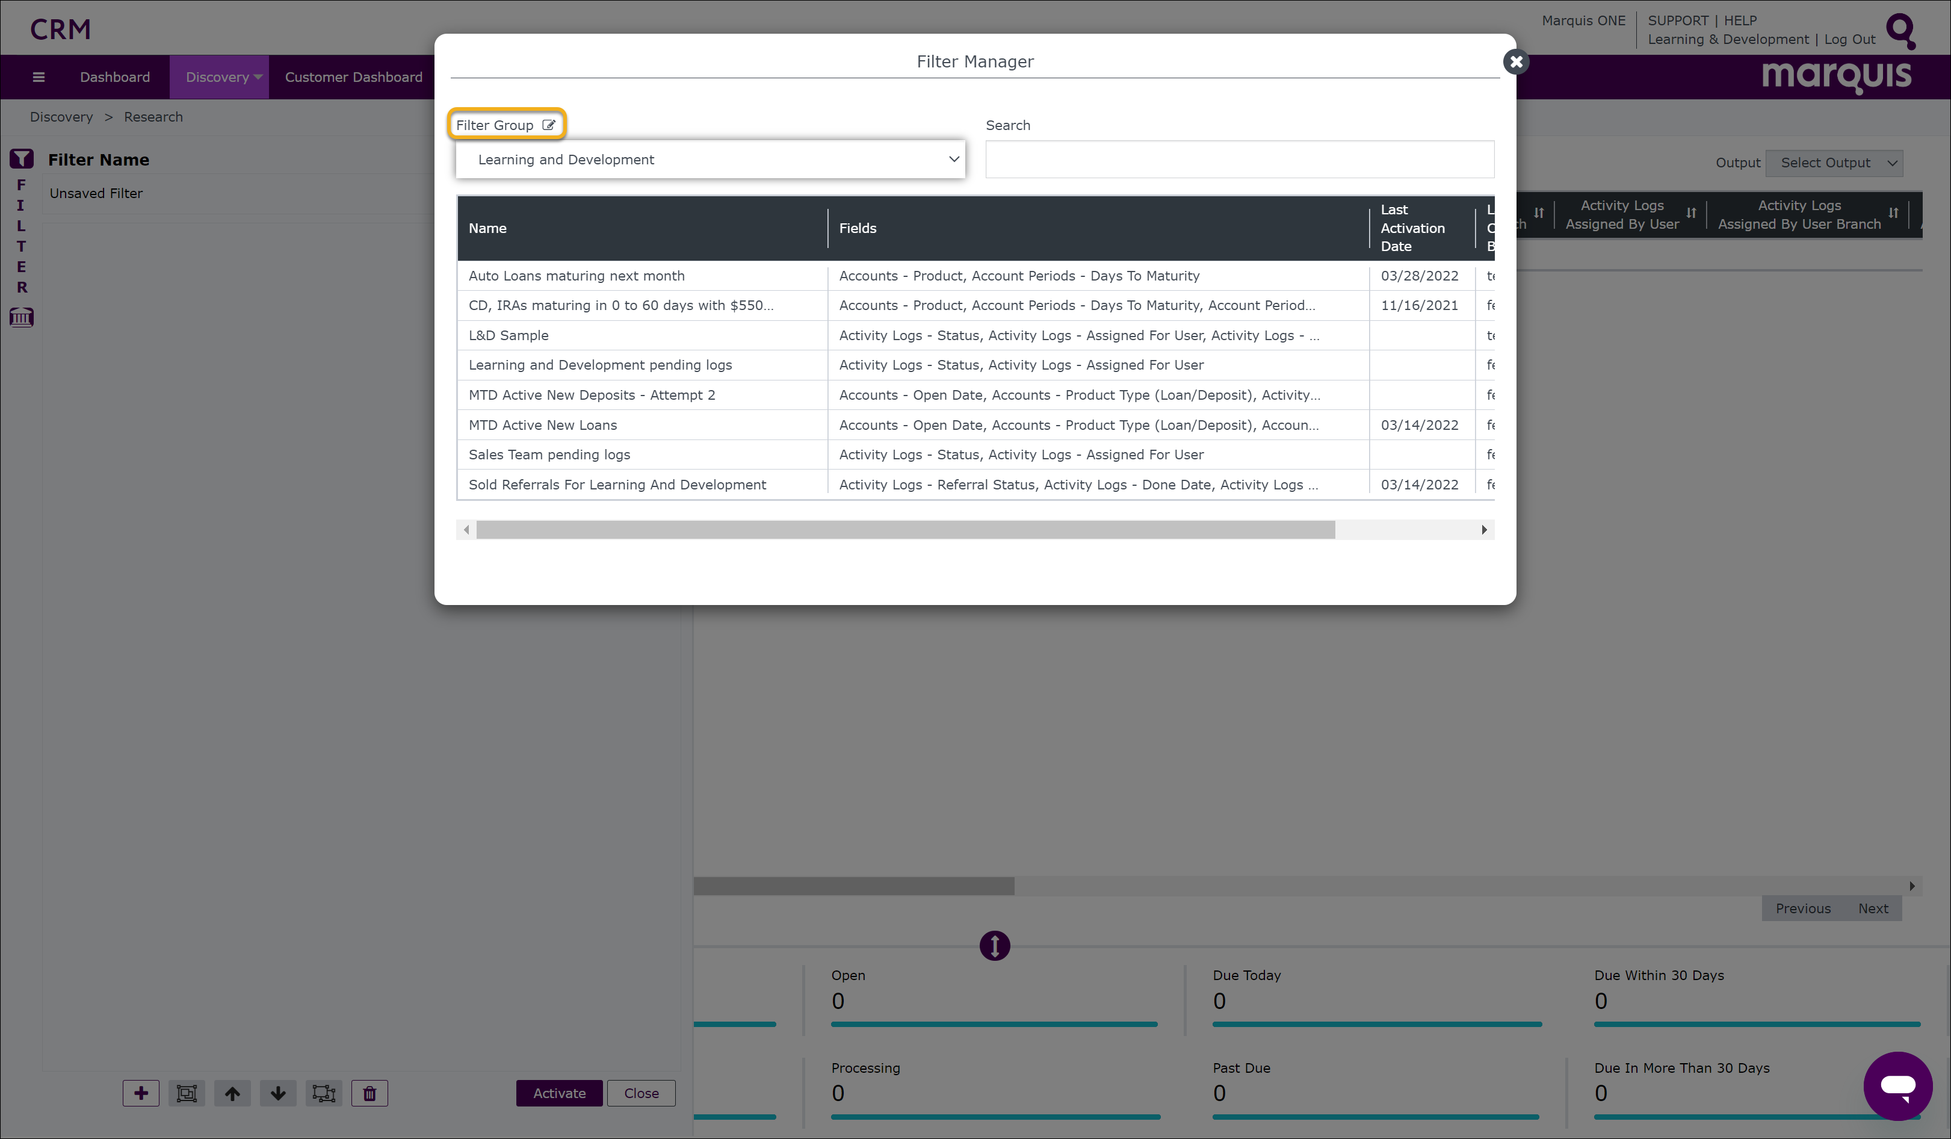Click the CRM logo text
This screenshot has width=1951, height=1139.
point(60,29)
